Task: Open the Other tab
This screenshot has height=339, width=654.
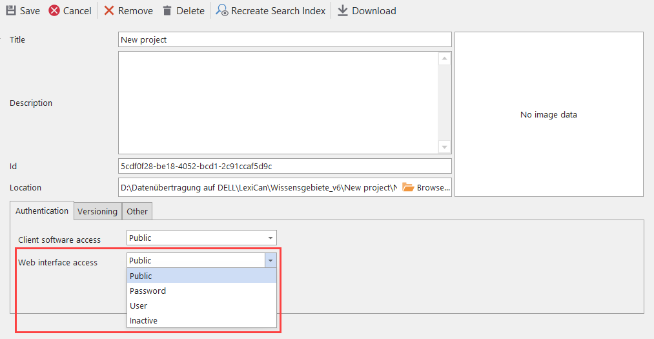Action: click(137, 211)
